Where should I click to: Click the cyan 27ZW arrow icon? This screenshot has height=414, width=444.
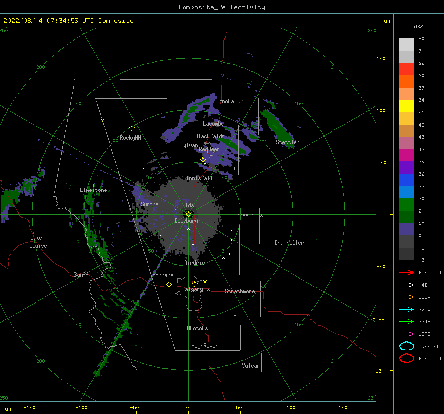(x=407, y=310)
